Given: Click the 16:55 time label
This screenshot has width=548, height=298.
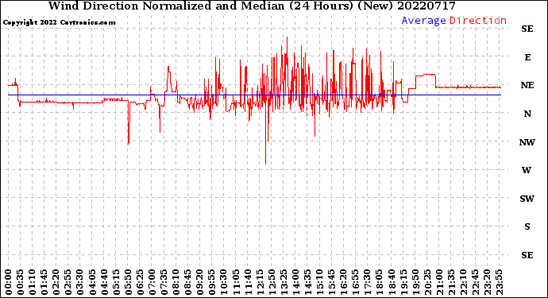Looking at the screenshot, I should [355, 282].
